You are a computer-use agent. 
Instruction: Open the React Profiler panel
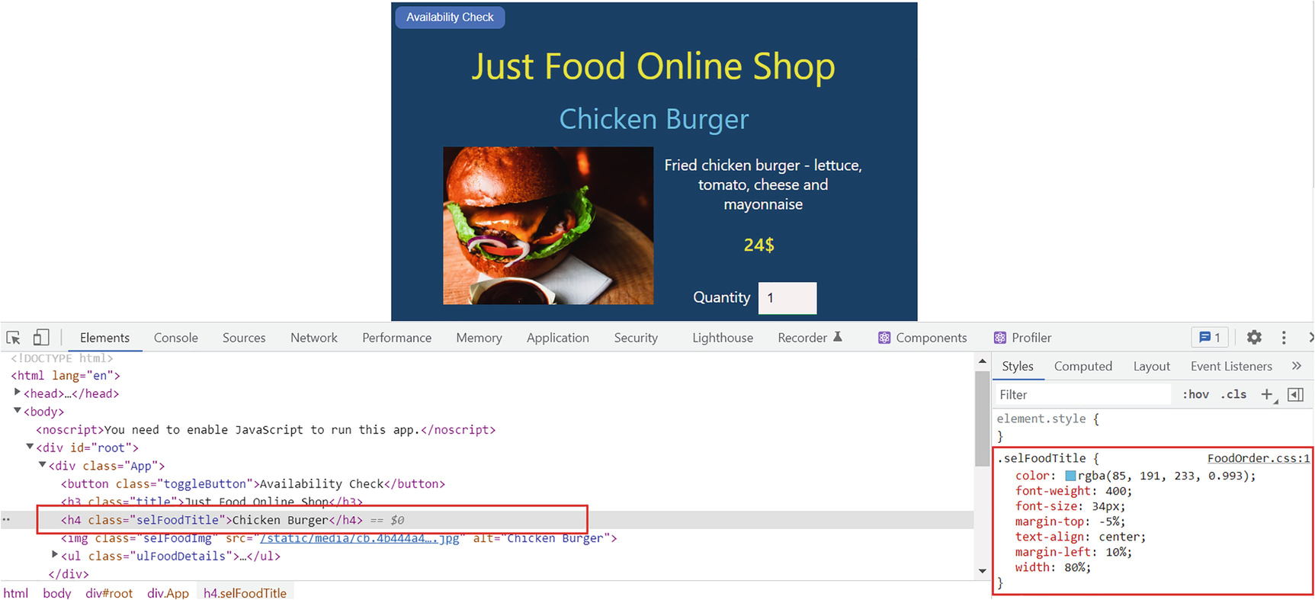pos(1022,338)
